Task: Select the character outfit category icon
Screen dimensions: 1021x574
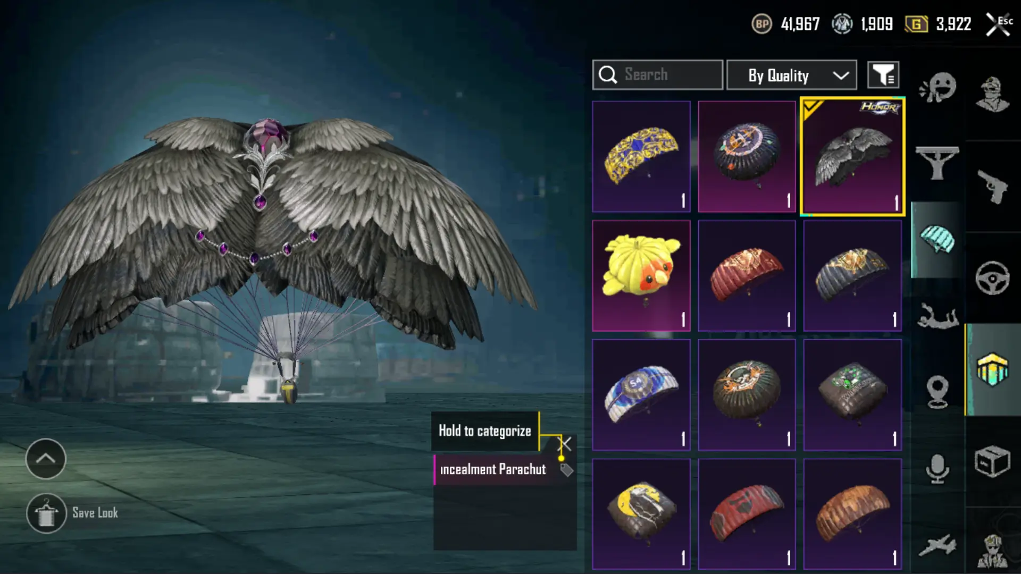Action: (x=992, y=95)
